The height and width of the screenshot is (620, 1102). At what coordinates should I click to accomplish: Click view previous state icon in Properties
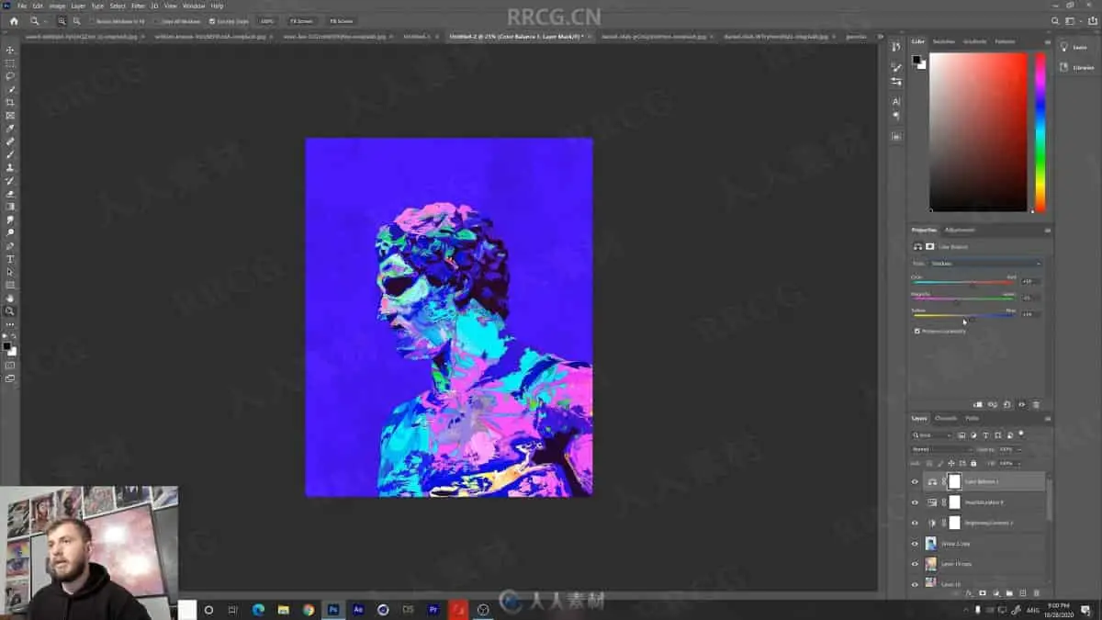pos(993,404)
